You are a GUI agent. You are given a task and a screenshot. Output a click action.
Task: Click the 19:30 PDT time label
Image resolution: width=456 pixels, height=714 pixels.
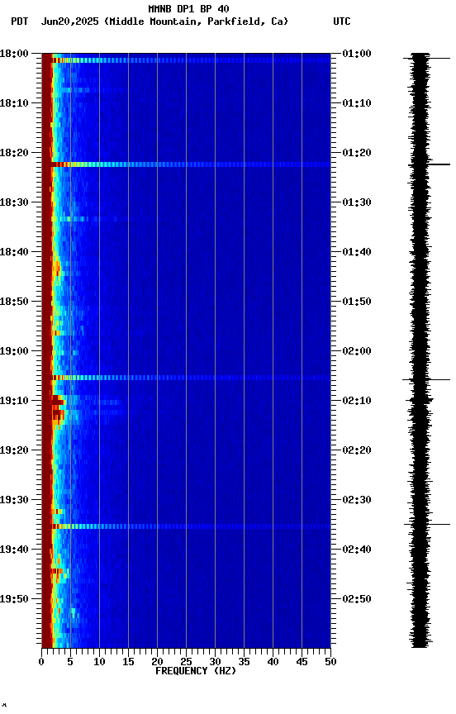14,500
